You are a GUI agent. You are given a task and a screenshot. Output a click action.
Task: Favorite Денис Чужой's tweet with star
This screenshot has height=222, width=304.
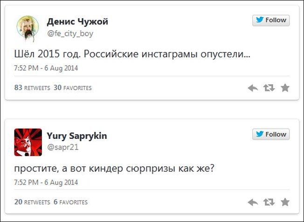[x=285, y=88]
